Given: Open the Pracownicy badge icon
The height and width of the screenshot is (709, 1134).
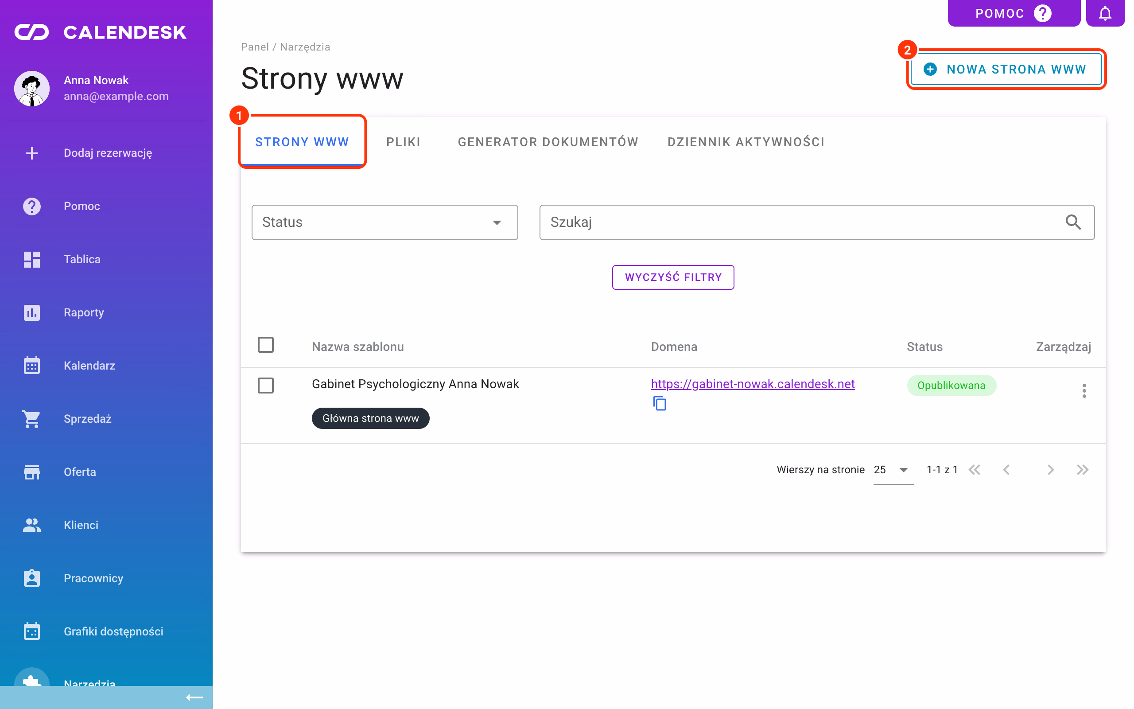Looking at the screenshot, I should point(32,578).
